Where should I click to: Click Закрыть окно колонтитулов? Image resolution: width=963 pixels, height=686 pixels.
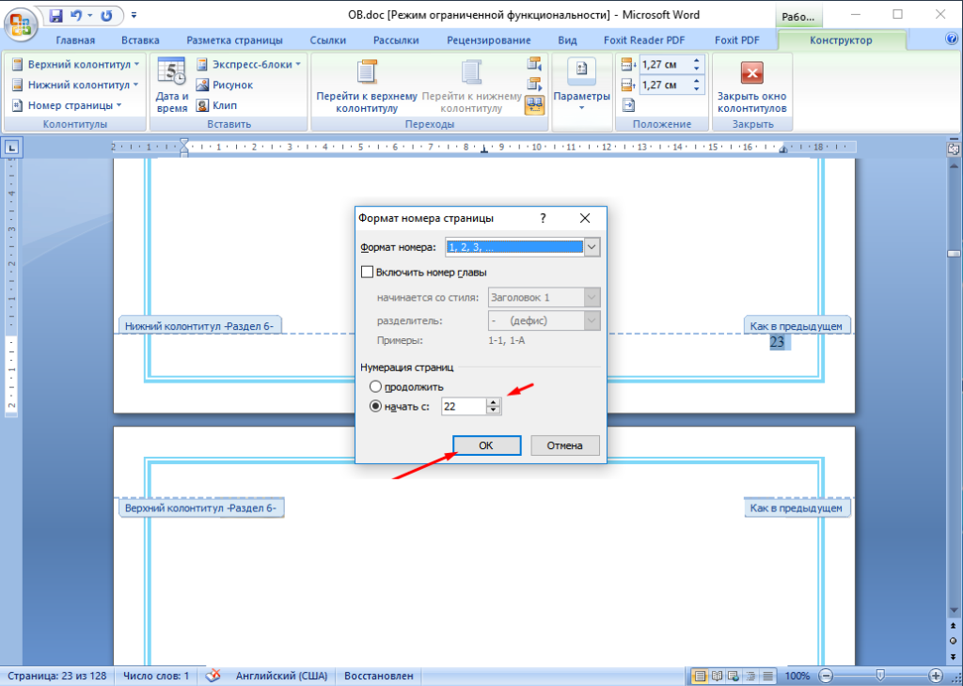click(751, 86)
